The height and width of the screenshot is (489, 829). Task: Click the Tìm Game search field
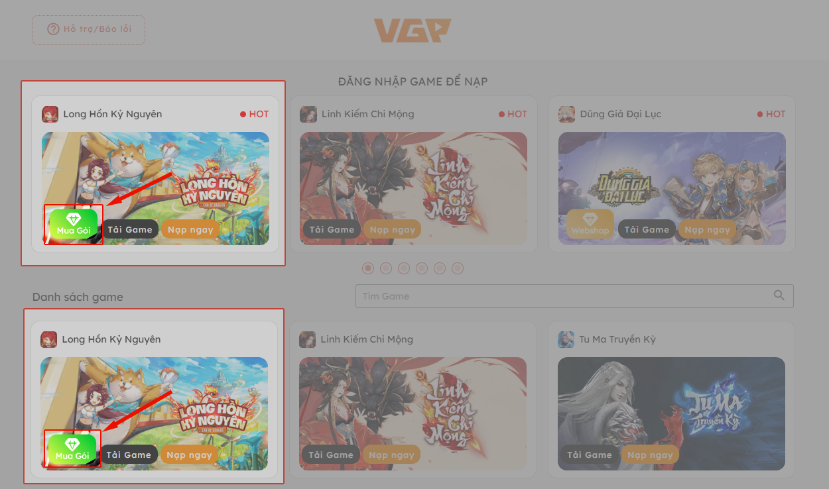coord(574,296)
